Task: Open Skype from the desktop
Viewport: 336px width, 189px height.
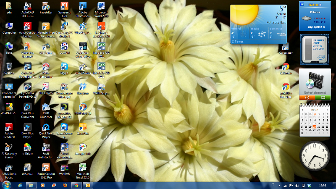Action: tap(64, 68)
